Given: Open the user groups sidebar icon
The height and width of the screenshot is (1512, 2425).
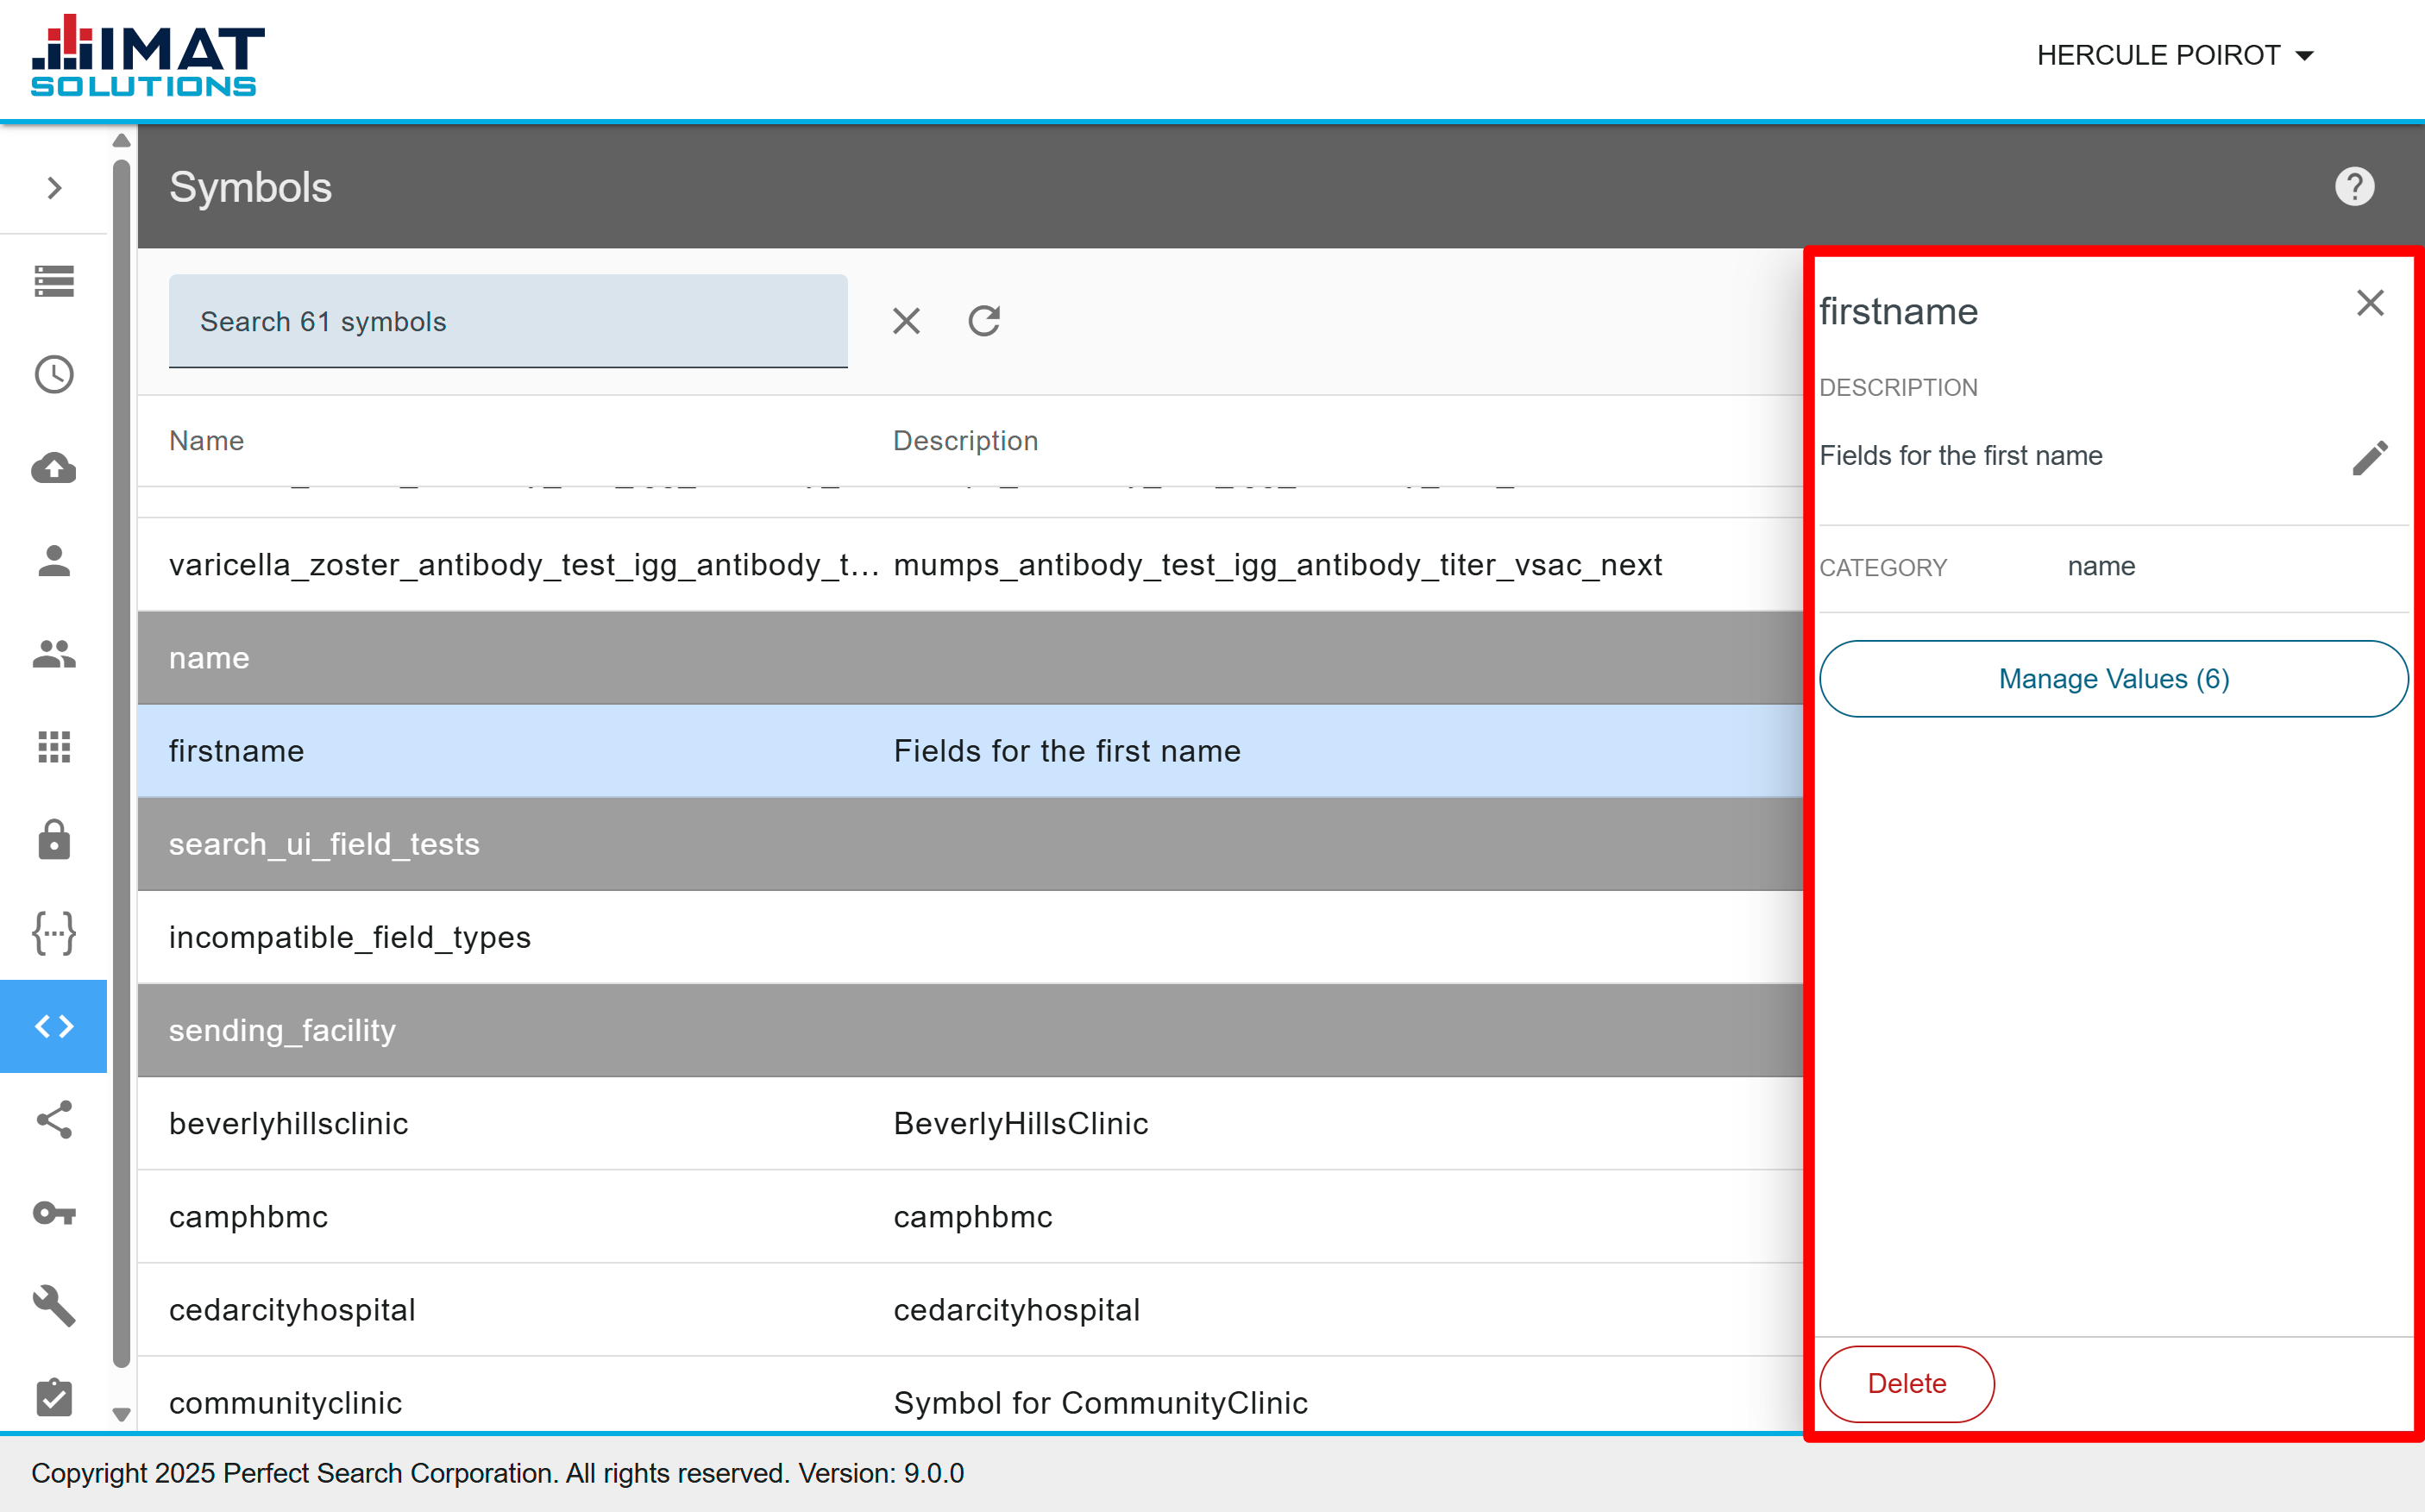Looking at the screenshot, I should pyautogui.click(x=54, y=654).
